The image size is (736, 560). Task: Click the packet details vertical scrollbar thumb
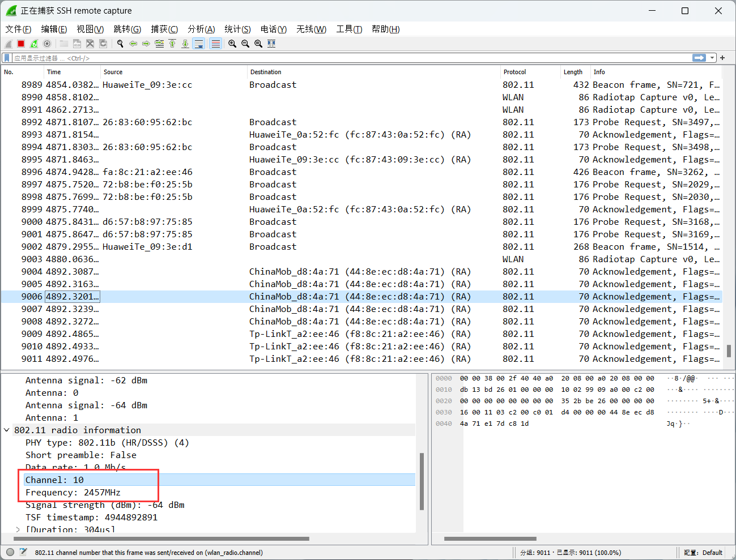tap(422, 481)
